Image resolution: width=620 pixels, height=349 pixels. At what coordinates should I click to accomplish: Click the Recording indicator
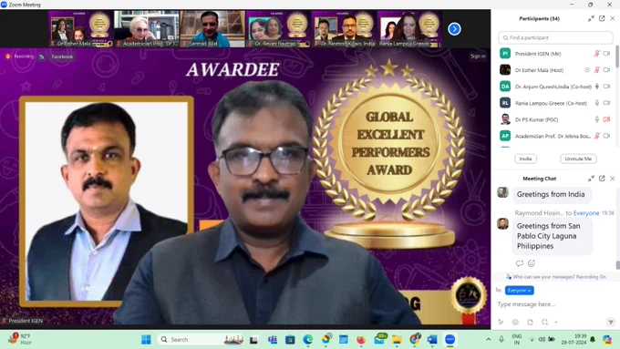[x=20, y=56]
